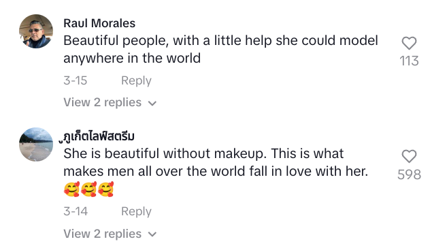
Task: Click the 3-15 comment date
Action: (76, 80)
